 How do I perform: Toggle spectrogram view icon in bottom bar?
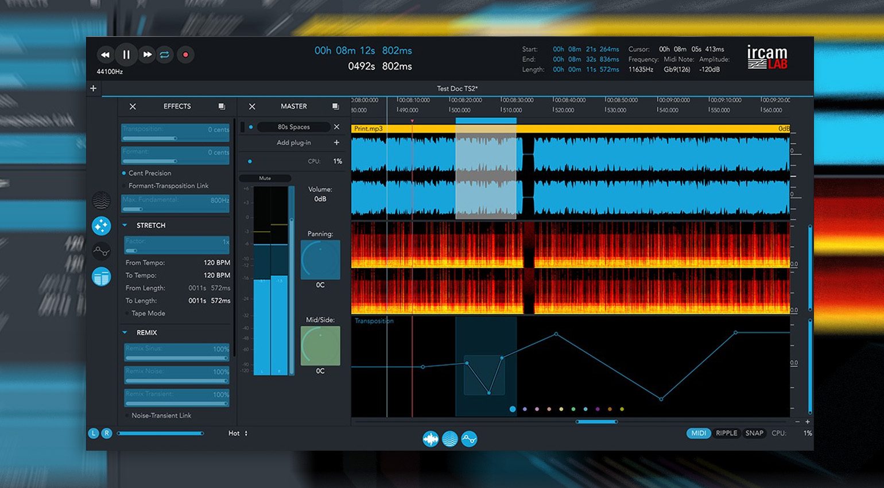(450, 439)
